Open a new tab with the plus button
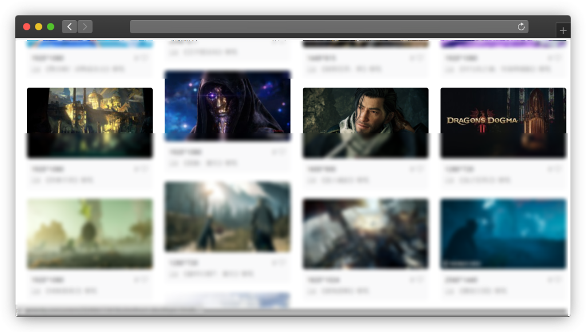The width and height of the screenshot is (586, 332). [563, 31]
